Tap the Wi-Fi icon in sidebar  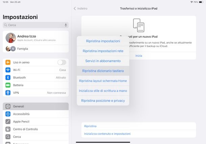tap(8, 70)
